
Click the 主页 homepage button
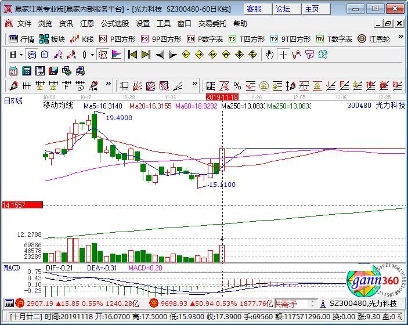[316, 9]
